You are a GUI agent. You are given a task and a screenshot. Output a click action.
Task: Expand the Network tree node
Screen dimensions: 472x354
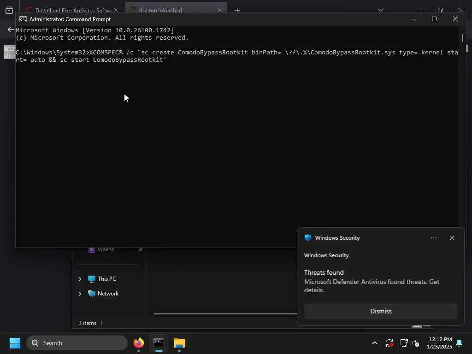80,294
